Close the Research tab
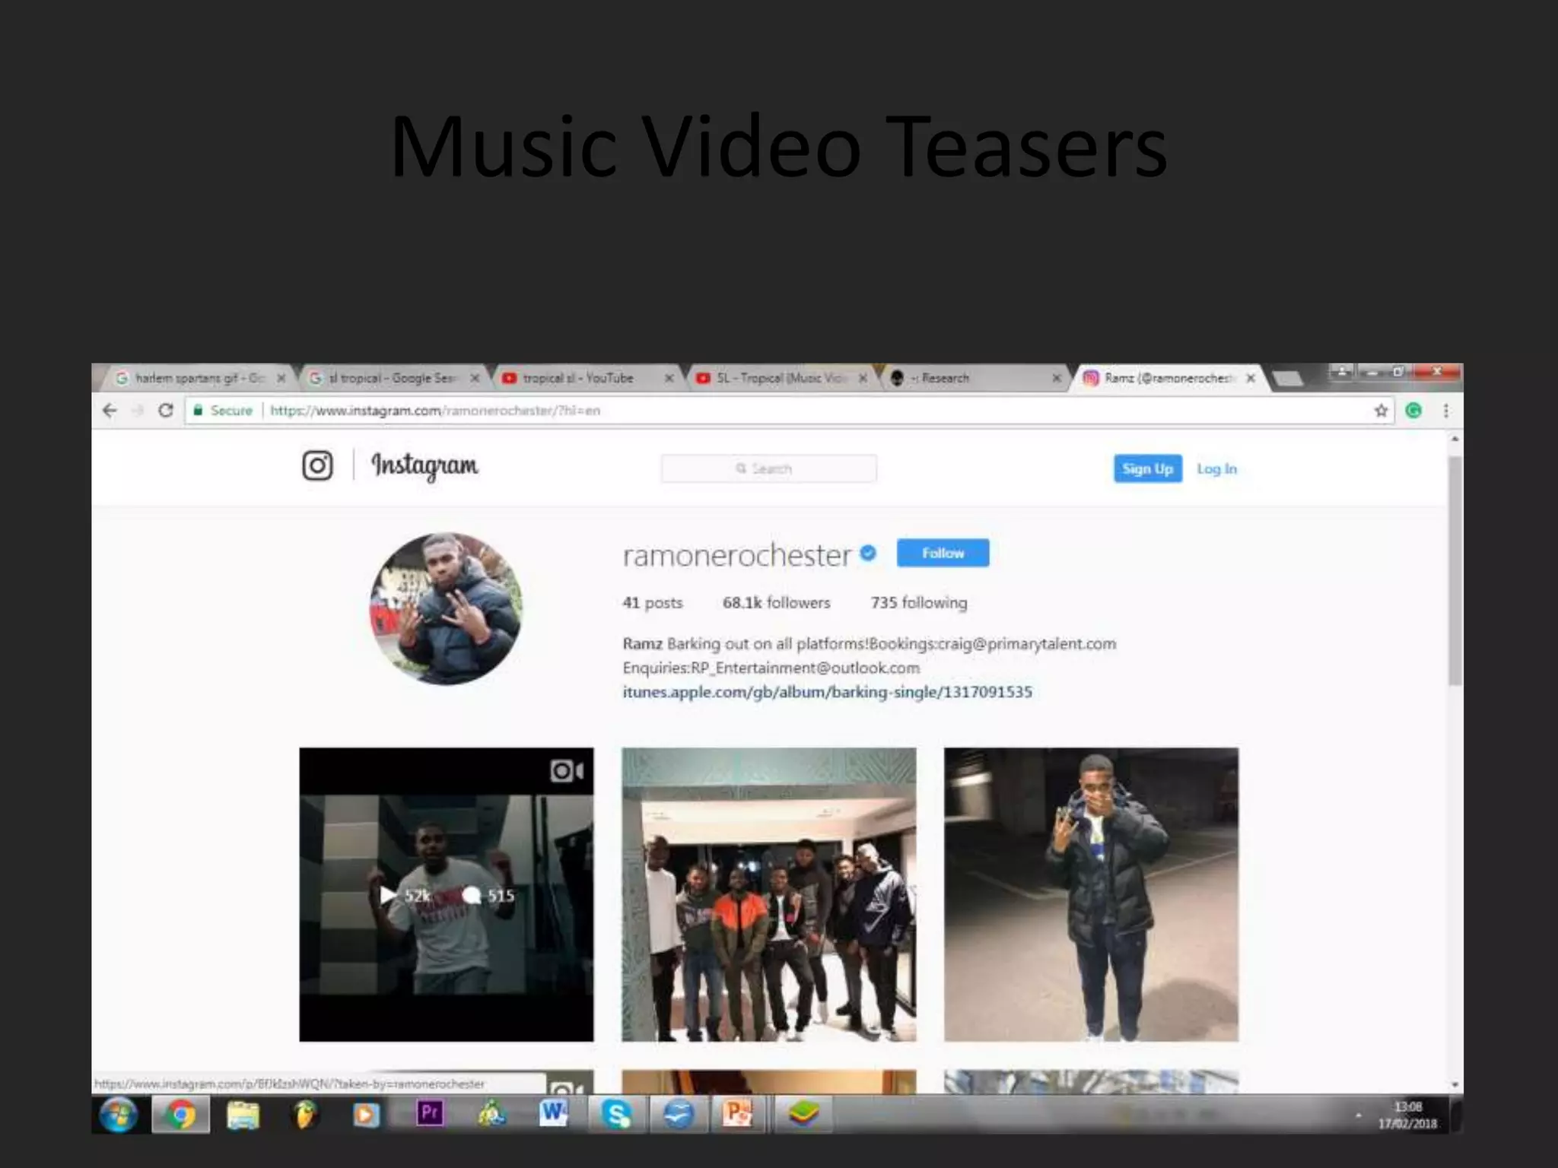This screenshot has width=1558, height=1168. point(1056,378)
